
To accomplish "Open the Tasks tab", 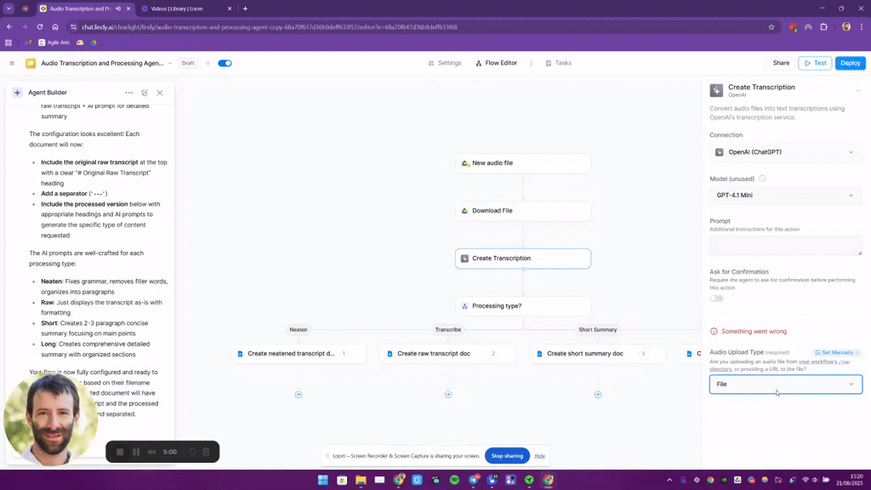I will [558, 63].
